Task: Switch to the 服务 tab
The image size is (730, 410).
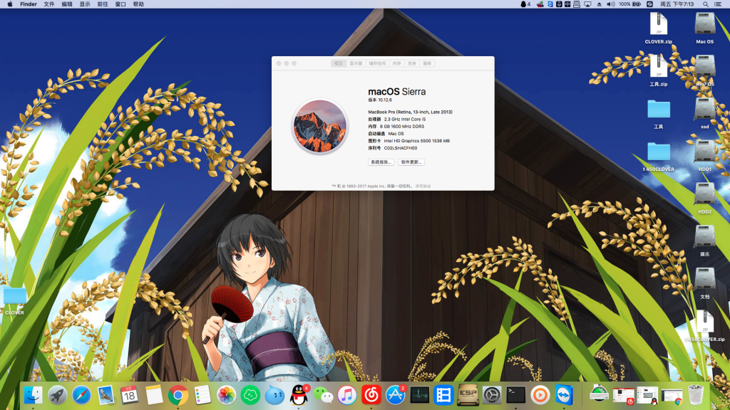Action: [x=428, y=63]
